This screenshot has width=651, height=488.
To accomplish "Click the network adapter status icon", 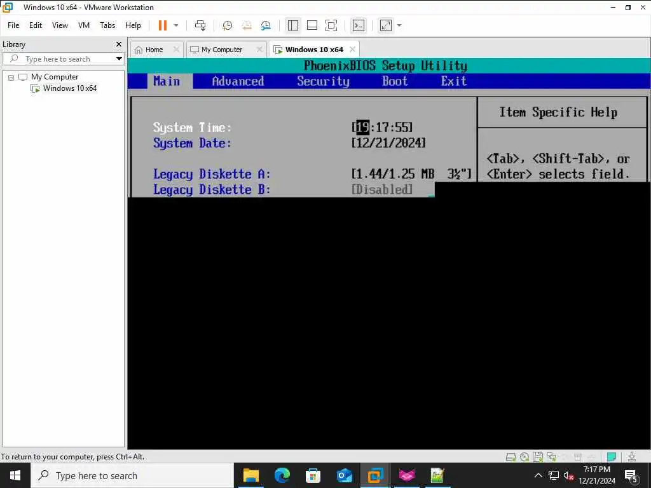I will [x=551, y=457].
